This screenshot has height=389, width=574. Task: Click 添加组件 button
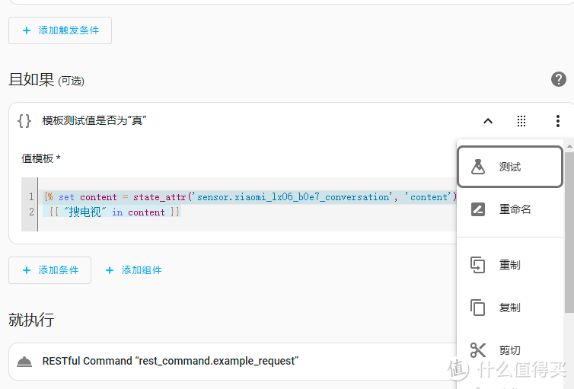tap(133, 270)
